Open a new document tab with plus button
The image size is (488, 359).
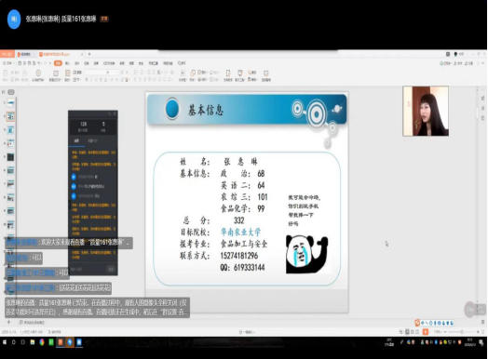(x=89, y=54)
